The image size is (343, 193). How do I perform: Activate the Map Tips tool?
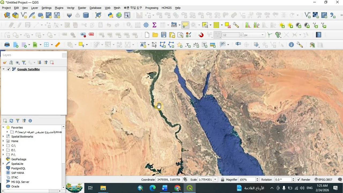(x=185, y=25)
